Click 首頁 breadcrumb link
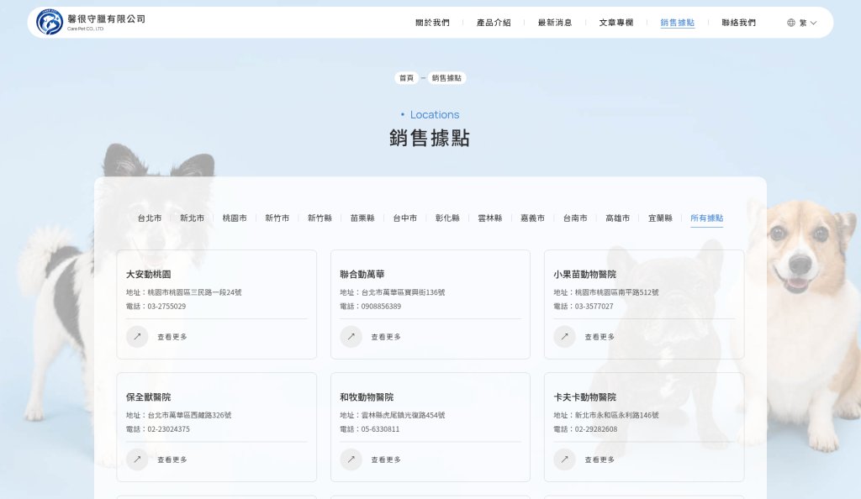This screenshot has width=861, height=499. pyautogui.click(x=406, y=78)
